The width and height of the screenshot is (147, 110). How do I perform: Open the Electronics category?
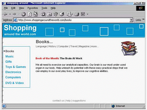[x=13, y=72]
